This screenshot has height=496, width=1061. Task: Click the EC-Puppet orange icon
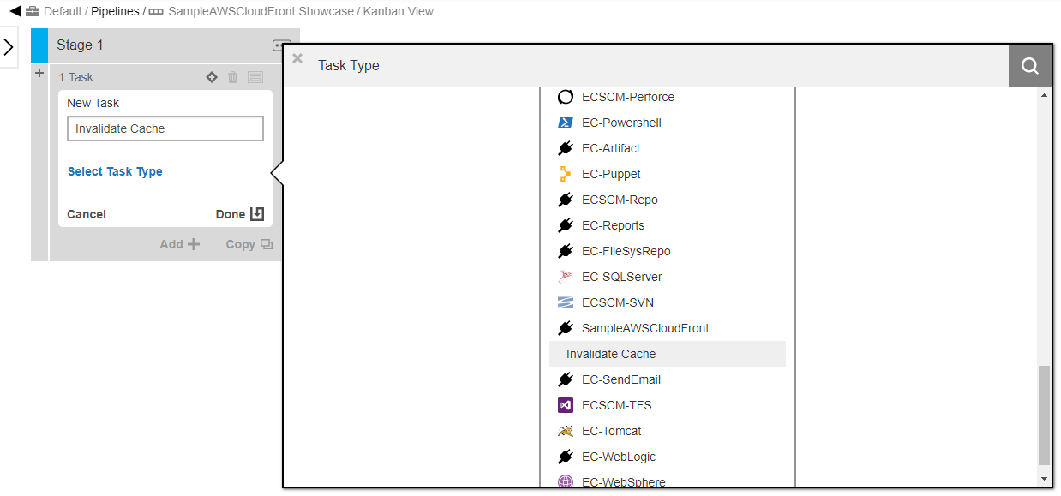pos(565,174)
